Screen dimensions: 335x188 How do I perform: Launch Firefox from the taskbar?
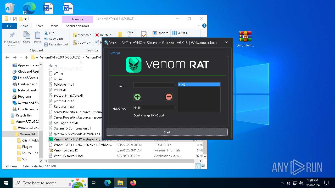point(133,183)
